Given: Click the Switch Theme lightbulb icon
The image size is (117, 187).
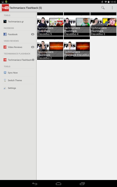Looking at the screenshot, I should [5, 80].
